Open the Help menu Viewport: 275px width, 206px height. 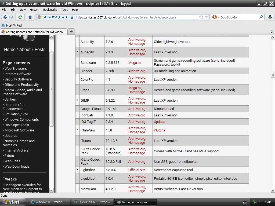pos(75,10)
